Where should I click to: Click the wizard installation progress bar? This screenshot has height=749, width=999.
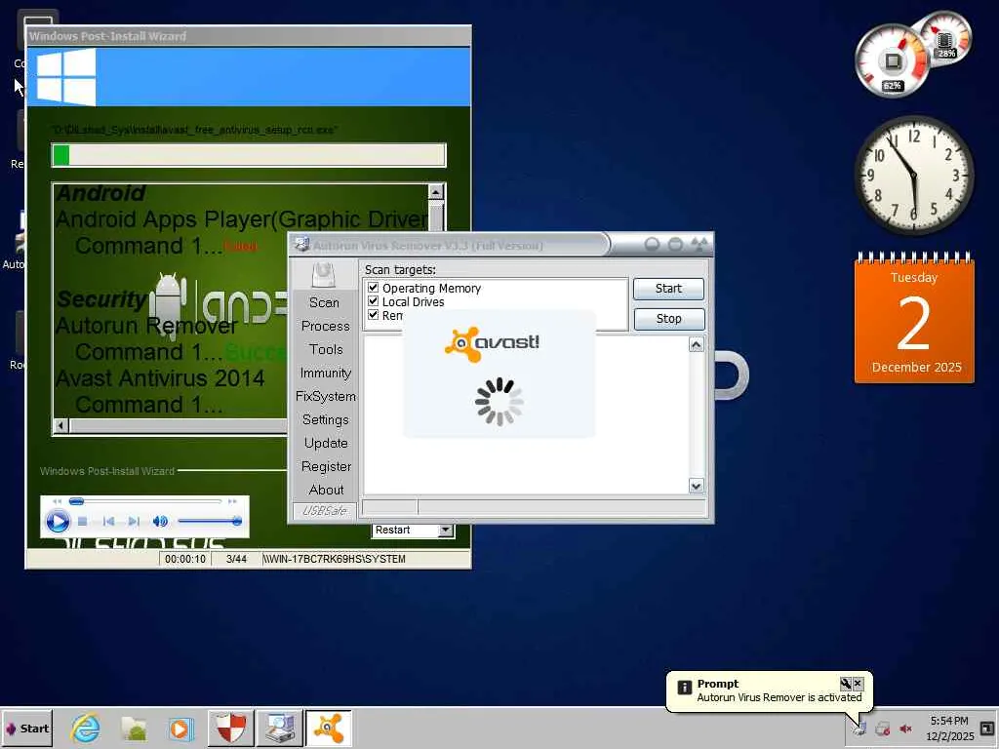(249, 155)
